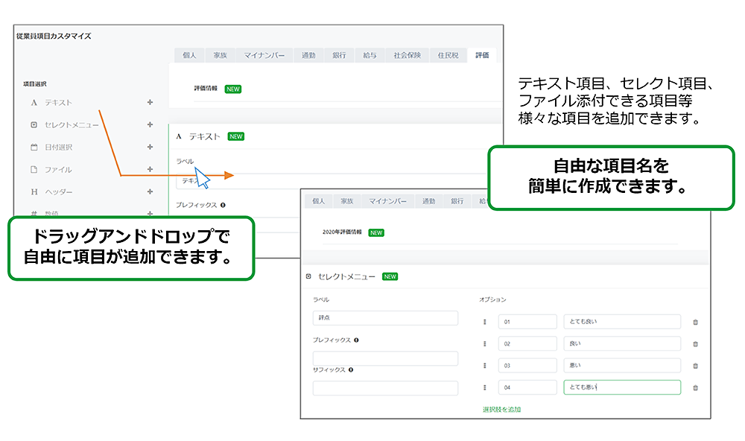Click the plus icon beside テキスト

[x=150, y=103]
